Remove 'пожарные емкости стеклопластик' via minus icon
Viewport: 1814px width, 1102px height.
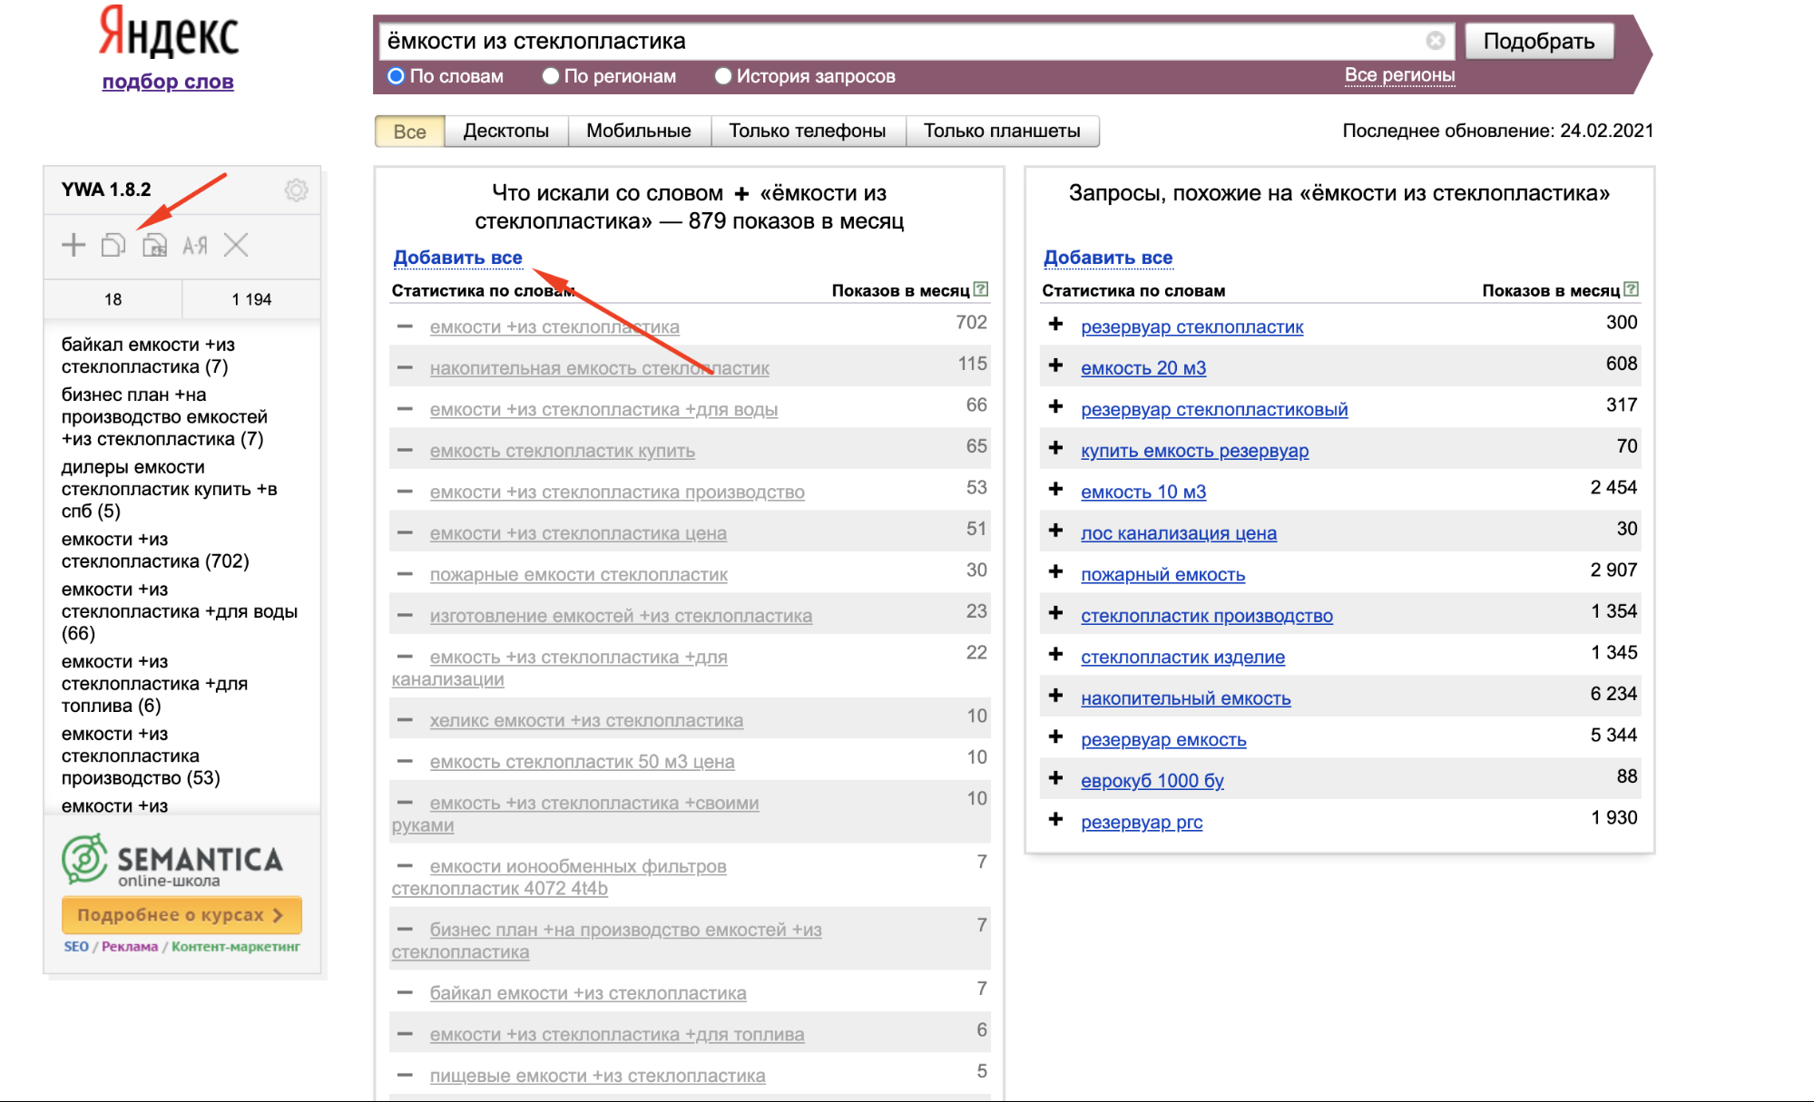tap(405, 574)
